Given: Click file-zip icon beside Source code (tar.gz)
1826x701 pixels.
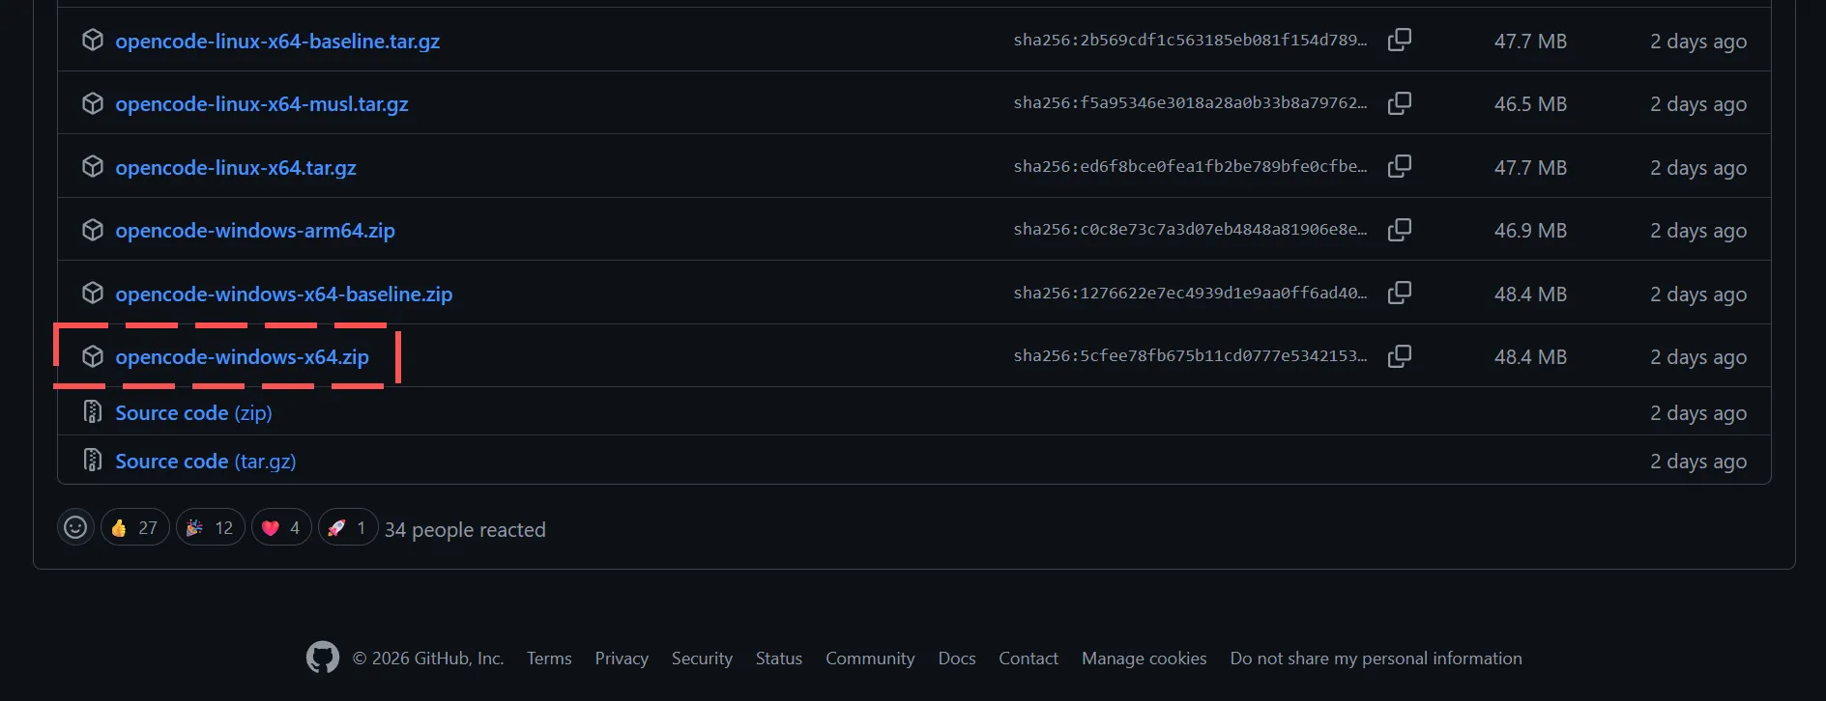Looking at the screenshot, I should (93, 460).
